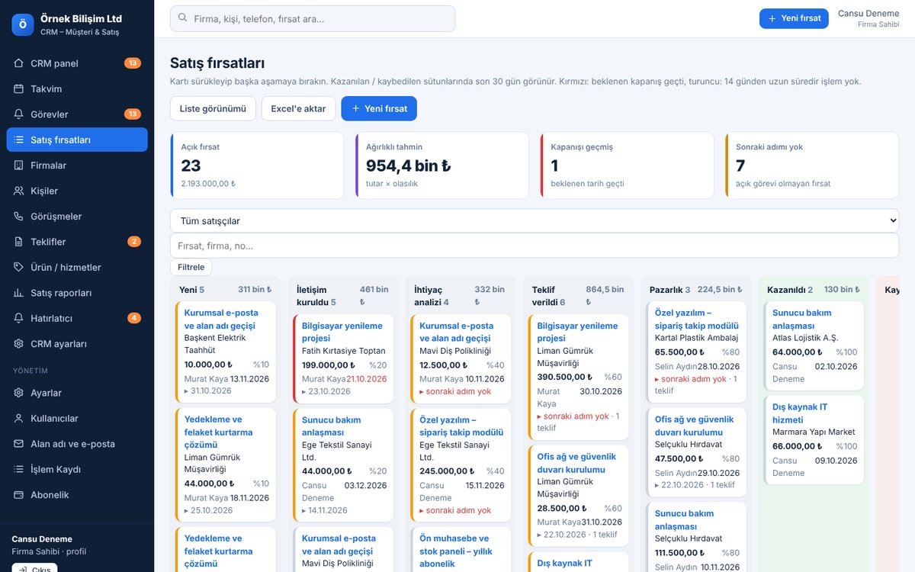Click the Örnek Bilişim logo icon

tap(23, 24)
